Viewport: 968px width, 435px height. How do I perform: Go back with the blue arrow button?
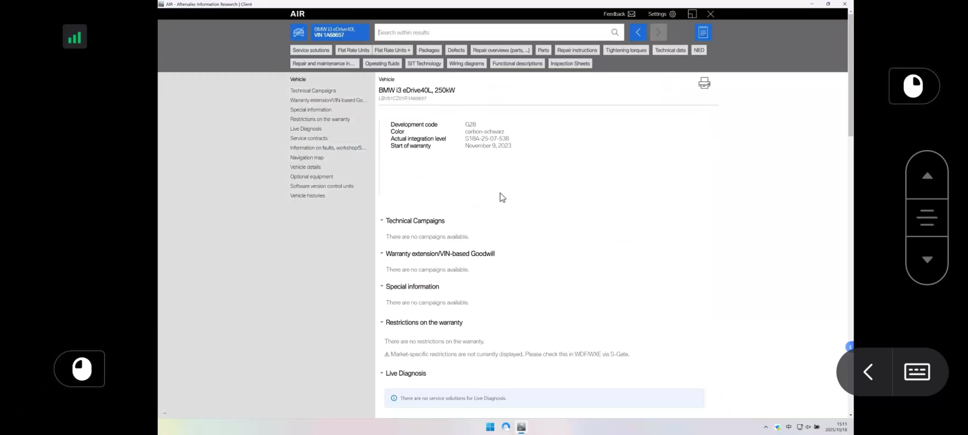click(x=638, y=33)
